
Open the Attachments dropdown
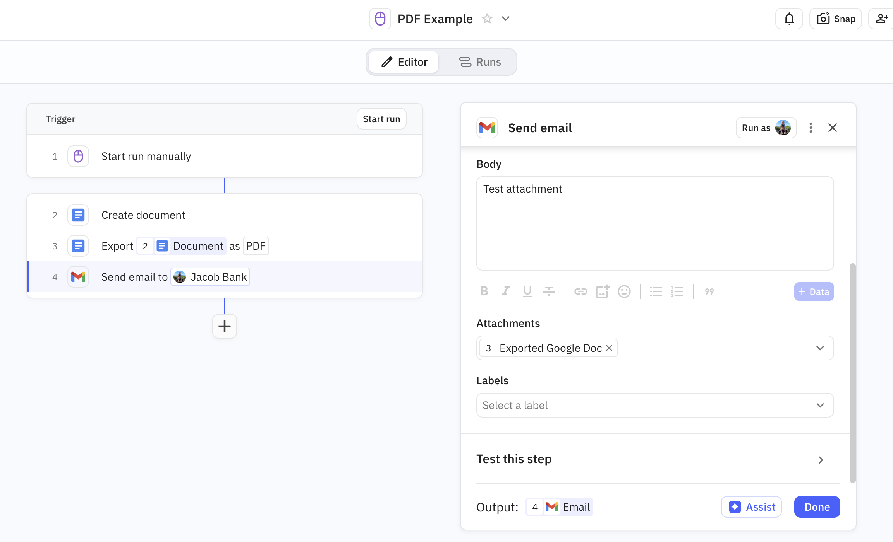(820, 348)
